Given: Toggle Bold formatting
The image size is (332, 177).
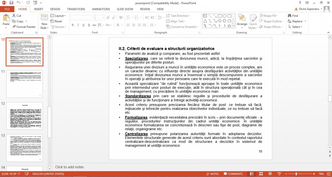Looking at the screenshot, I should (73, 25).
